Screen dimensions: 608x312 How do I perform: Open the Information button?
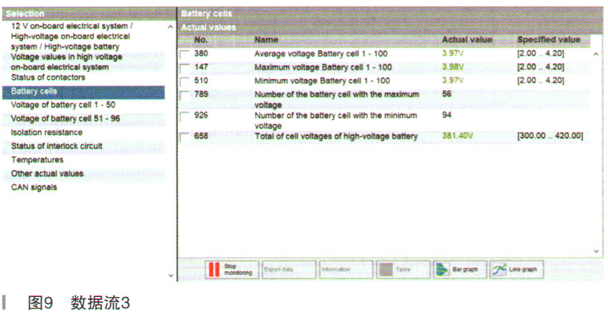pos(346,269)
